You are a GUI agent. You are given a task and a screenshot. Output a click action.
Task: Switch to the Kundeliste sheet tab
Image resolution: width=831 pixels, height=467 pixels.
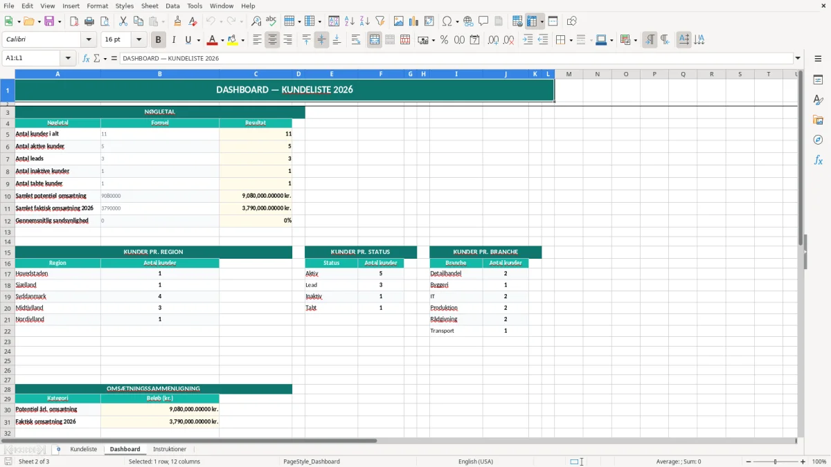tap(84, 450)
